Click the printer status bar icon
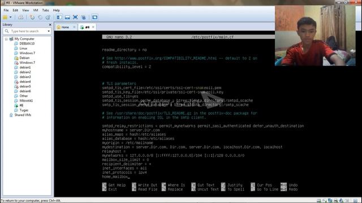The height and width of the screenshot is (203, 362). click(335, 201)
